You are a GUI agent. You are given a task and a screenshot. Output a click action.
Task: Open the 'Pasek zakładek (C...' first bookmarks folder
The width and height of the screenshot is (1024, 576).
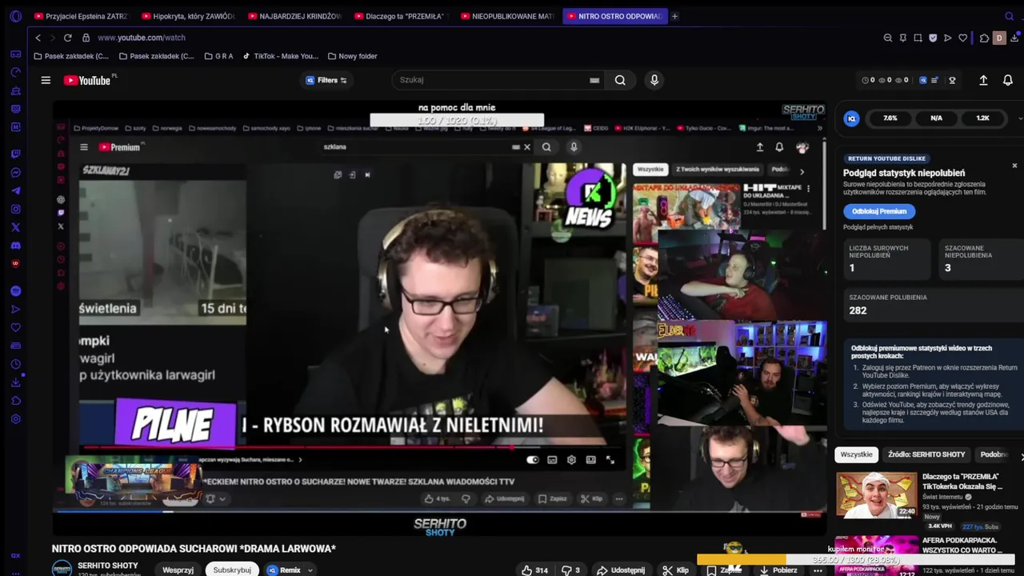click(71, 56)
